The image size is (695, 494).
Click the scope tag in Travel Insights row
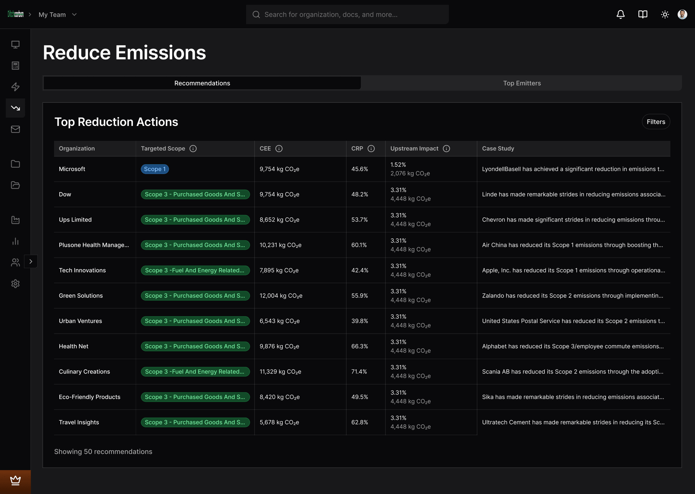point(195,422)
